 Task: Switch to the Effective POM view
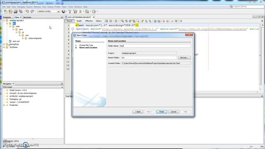click(x=89, y=21)
